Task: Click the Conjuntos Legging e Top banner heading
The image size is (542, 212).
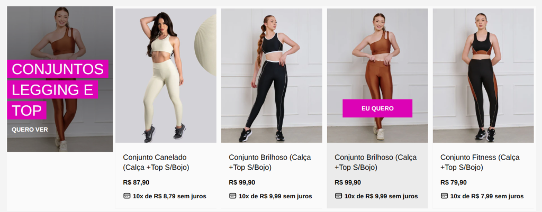Action: [x=57, y=90]
